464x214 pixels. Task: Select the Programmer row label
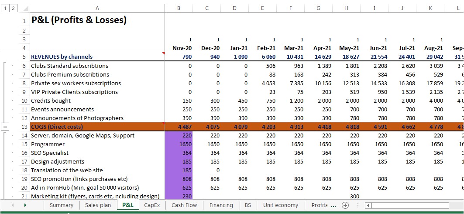(97, 144)
